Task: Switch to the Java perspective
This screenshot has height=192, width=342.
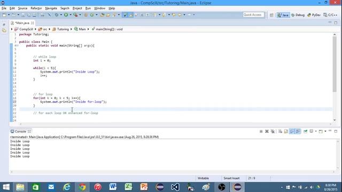Action: 283,15
